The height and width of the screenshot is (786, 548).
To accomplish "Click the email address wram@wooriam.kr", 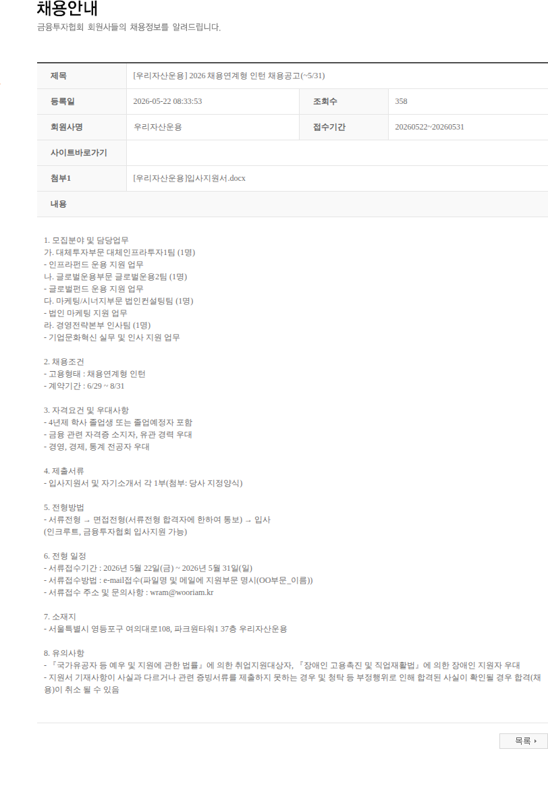I will point(182,592).
